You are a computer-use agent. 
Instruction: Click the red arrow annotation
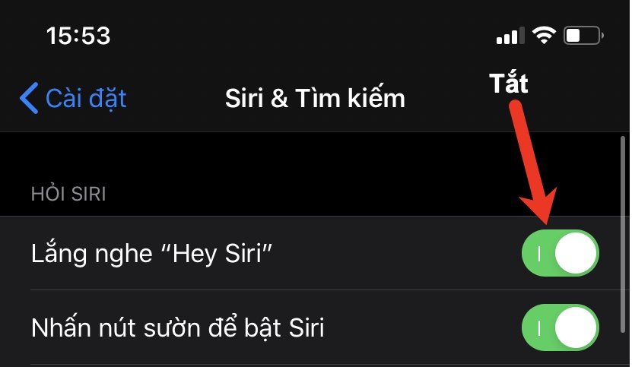click(x=532, y=161)
